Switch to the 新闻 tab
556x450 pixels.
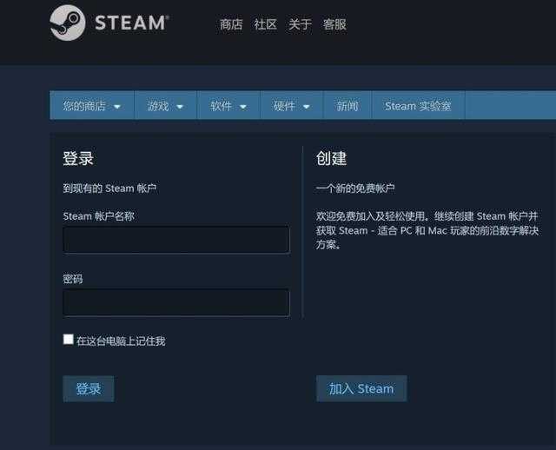(347, 106)
